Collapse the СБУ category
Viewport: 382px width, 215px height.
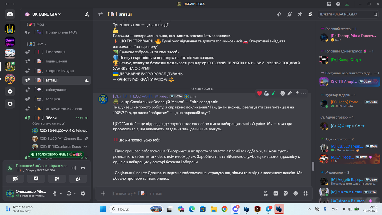pos(36,44)
